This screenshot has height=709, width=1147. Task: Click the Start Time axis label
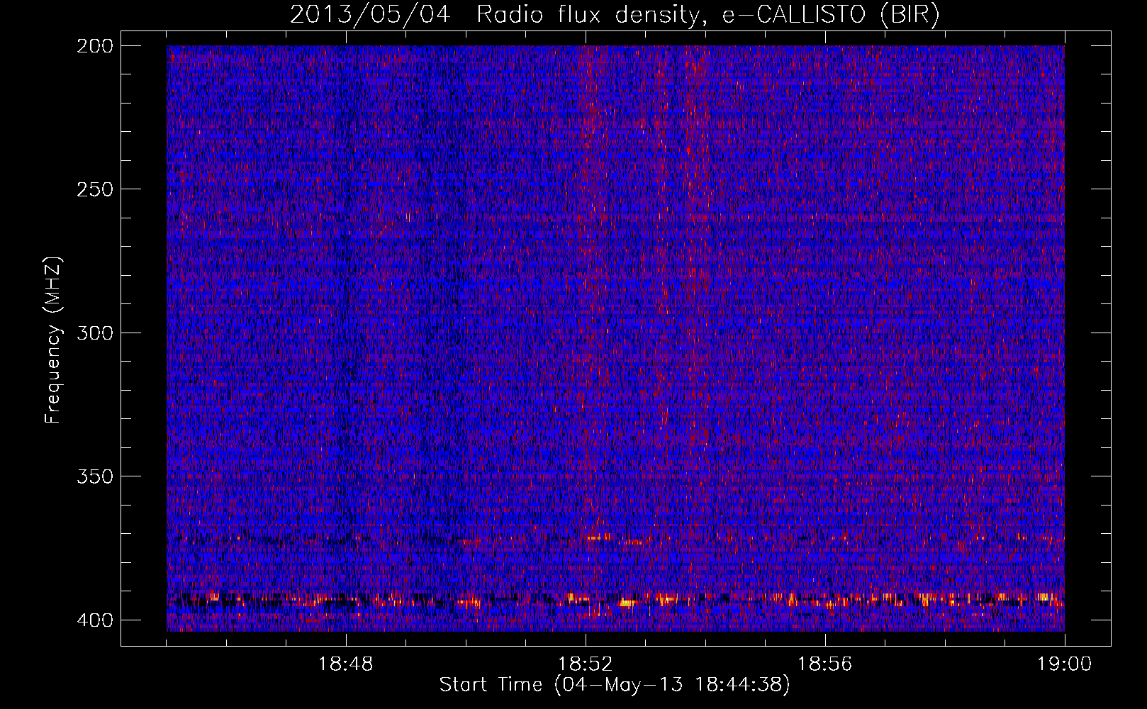[x=615, y=685]
